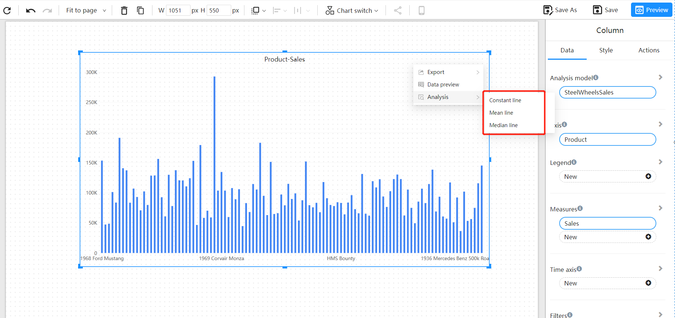Viewport: 675px width, 318px height.
Task: Open the horizontal alignment options icon
Action: tap(280, 11)
